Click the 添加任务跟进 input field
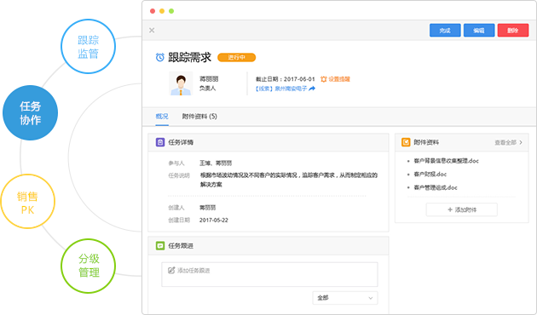The height and width of the screenshot is (315, 537). pyautogui.click(x=269, y=274)
